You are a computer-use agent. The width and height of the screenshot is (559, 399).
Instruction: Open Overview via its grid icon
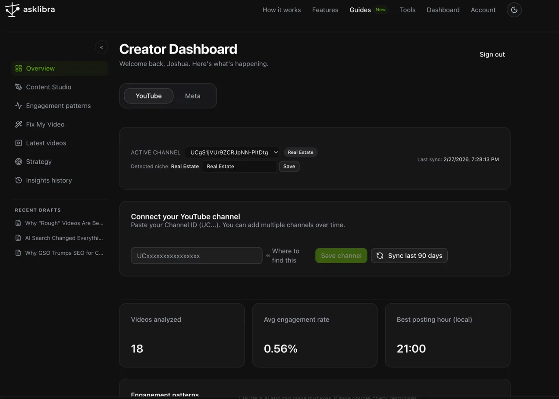coord(19,68)
